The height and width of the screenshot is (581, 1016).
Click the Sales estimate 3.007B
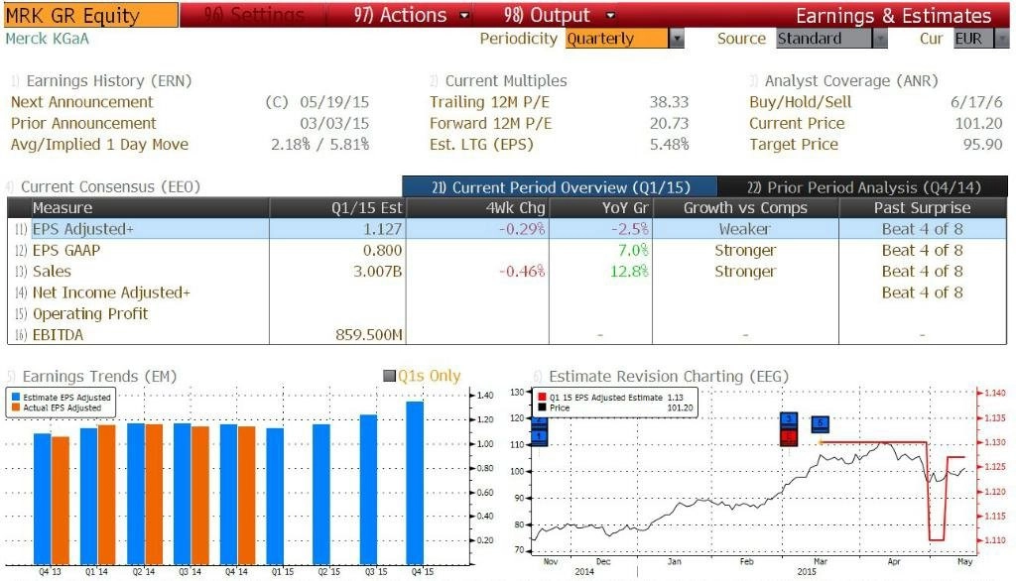[x=378, y=272]
